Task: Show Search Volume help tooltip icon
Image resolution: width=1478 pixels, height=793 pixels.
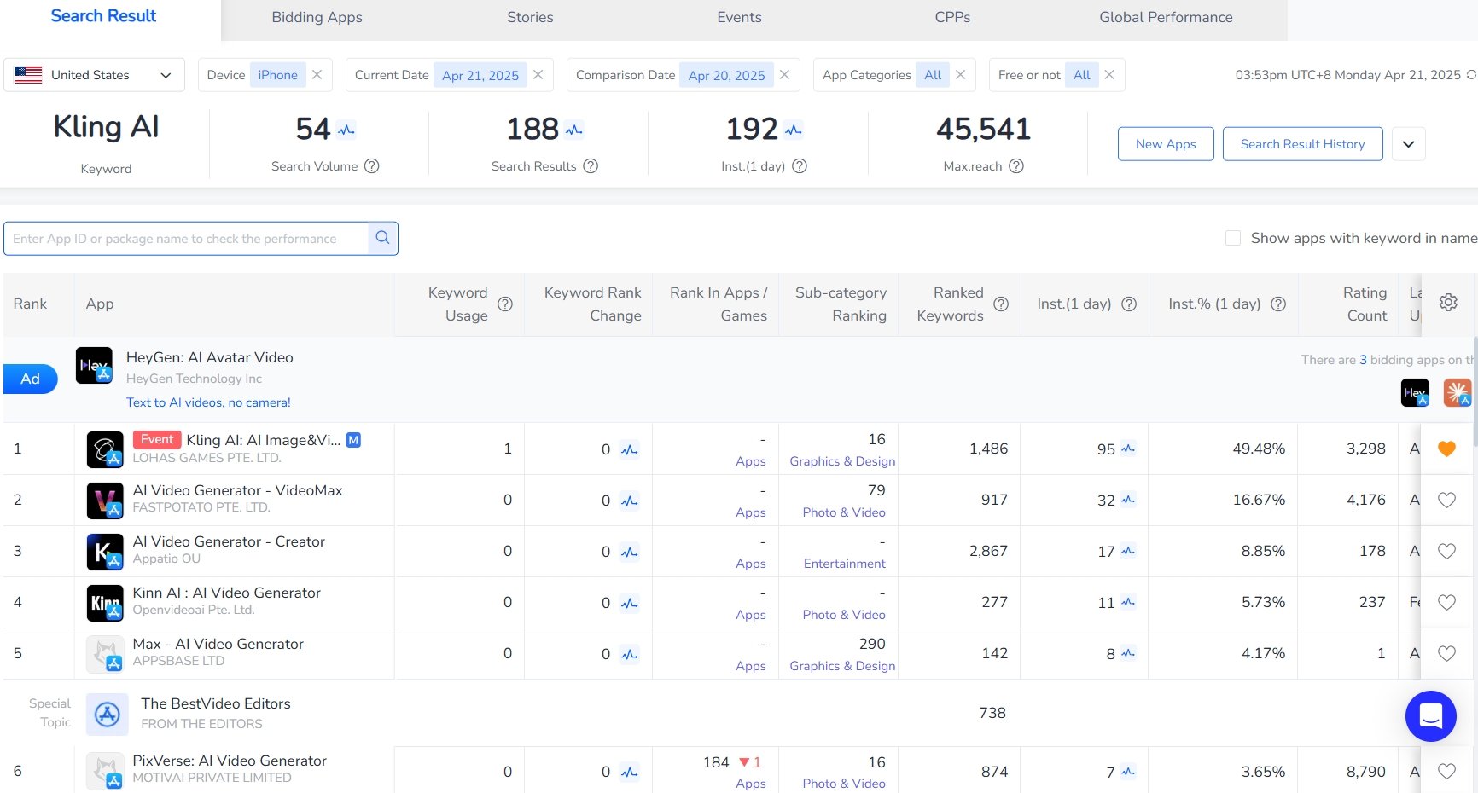Action: [372, 166]
